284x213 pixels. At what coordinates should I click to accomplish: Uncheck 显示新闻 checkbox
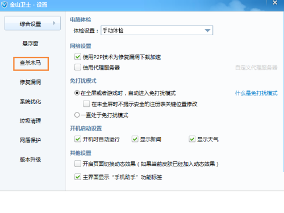(135, 139)
